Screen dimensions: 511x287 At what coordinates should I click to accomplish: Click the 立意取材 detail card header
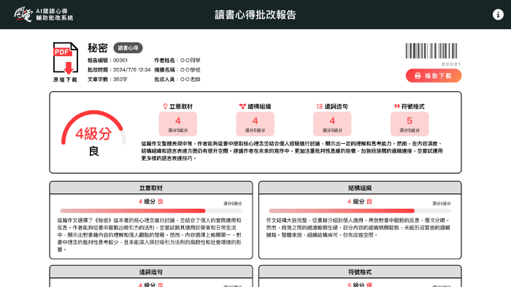[x=151, y=188]
